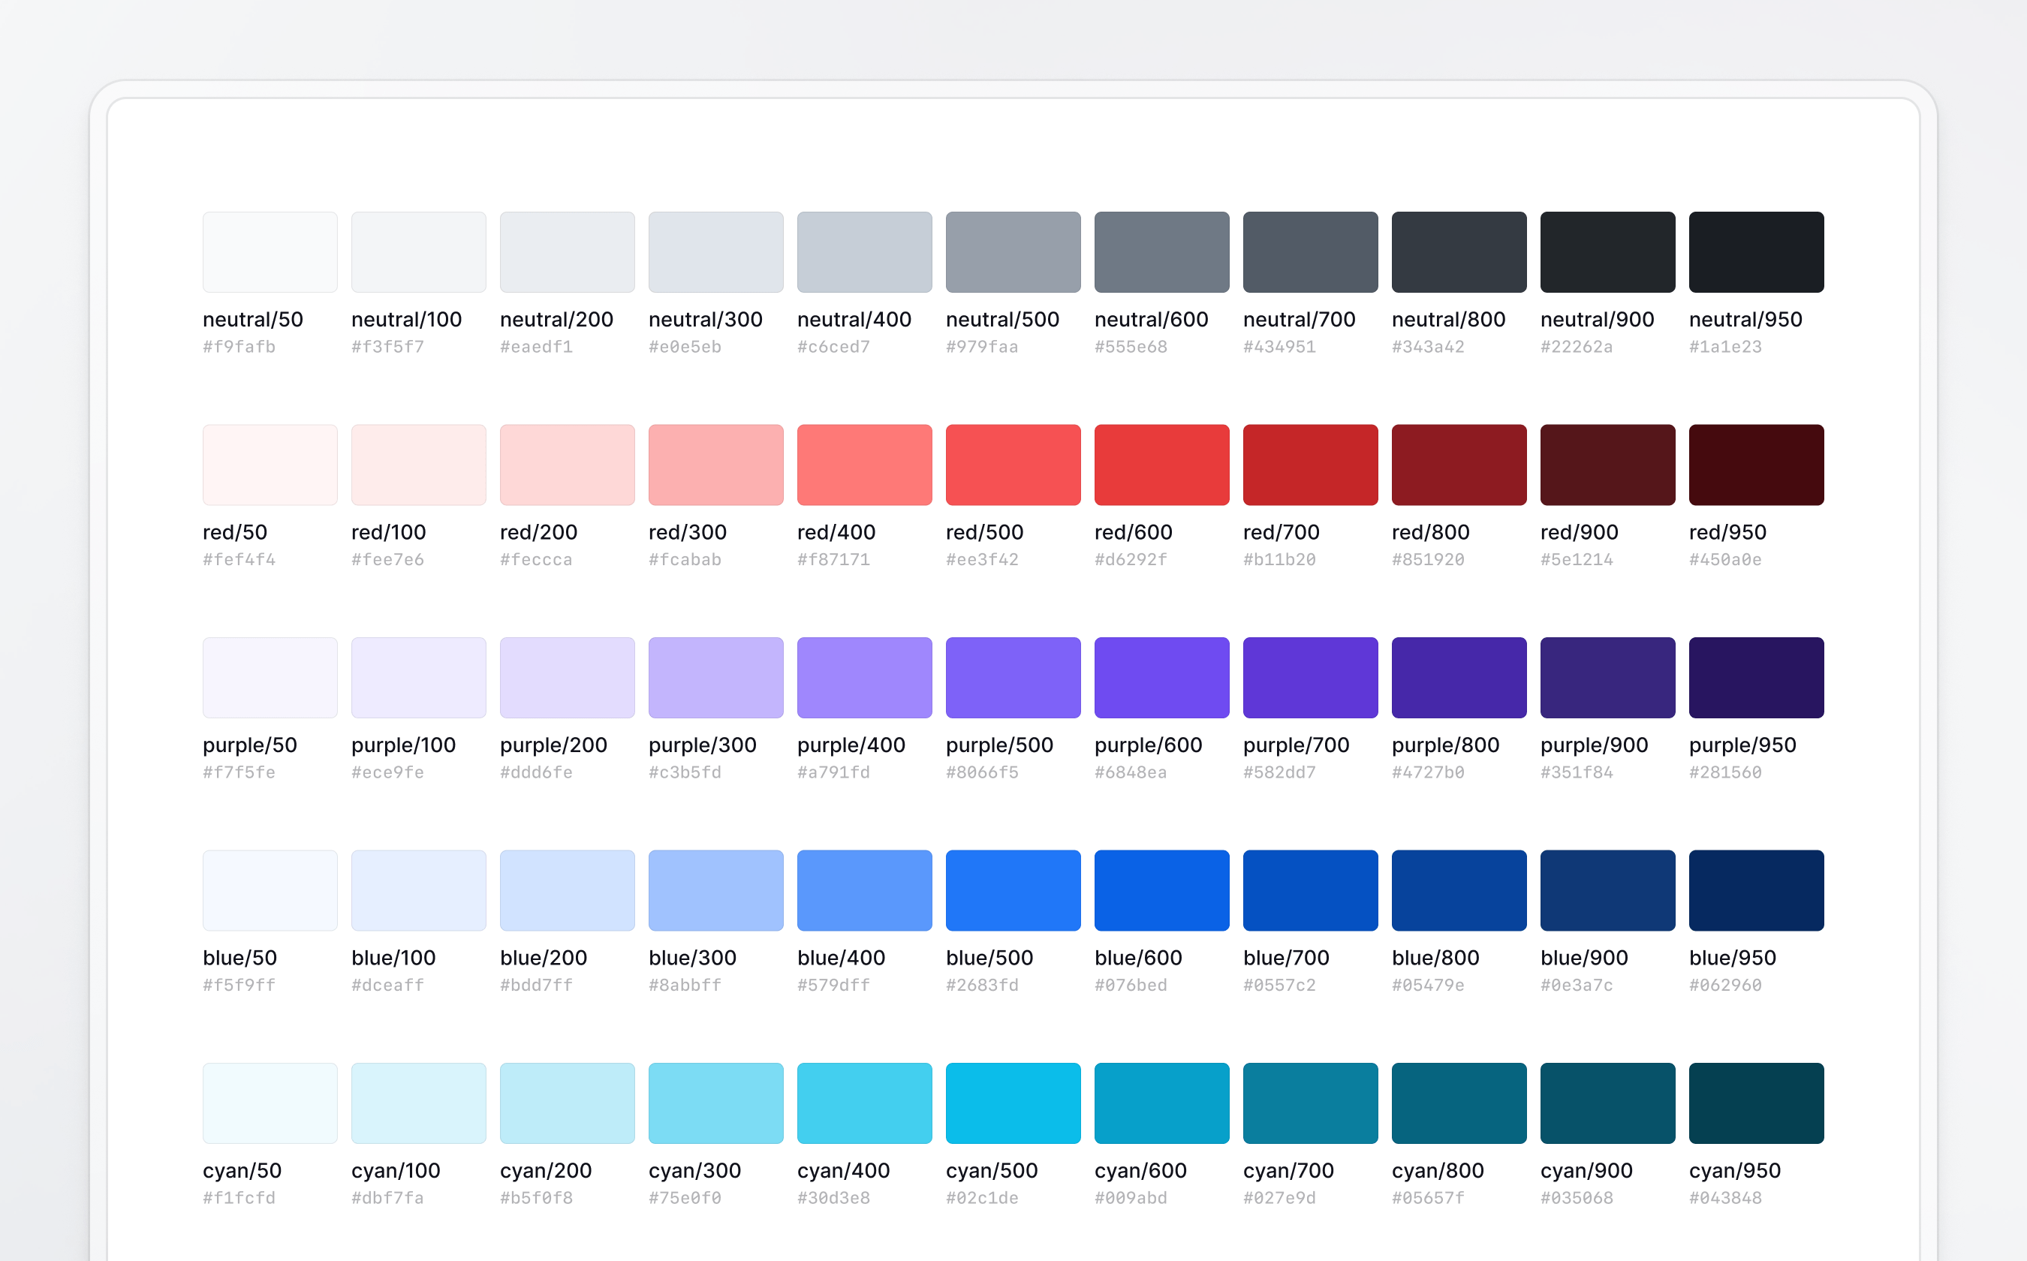Screen dimensions: 2027x1261
Task: Select the purple/400 color swatch
Action: [864, 677]
